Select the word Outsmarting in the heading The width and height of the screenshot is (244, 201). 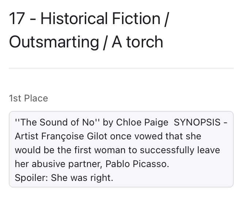pyautogui.click(x=54, y=42)
